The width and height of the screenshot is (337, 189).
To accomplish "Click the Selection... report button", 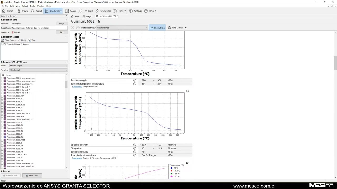I will click(x=32, y=176).
